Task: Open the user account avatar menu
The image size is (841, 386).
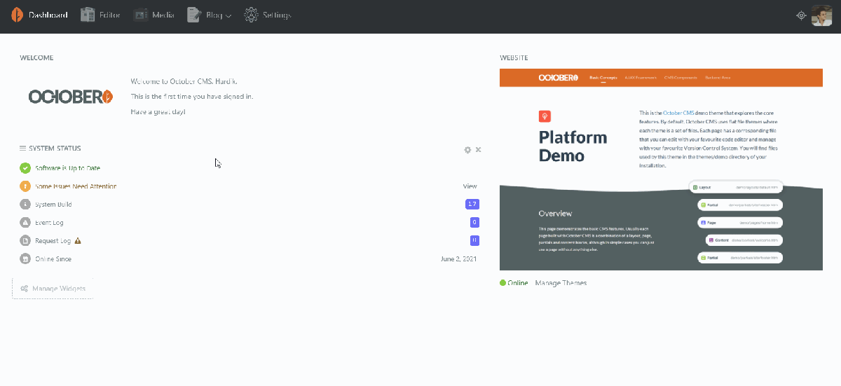Action: point(821,15)
